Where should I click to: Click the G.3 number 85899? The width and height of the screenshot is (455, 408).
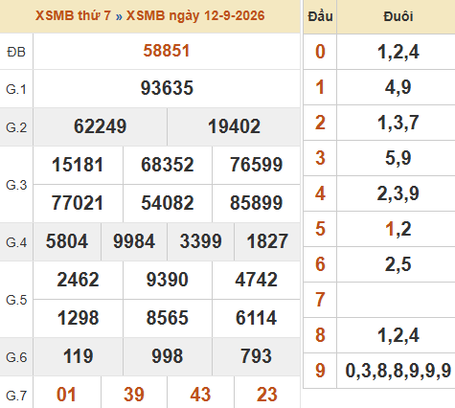pyautogui.click(x=257, y=203)
